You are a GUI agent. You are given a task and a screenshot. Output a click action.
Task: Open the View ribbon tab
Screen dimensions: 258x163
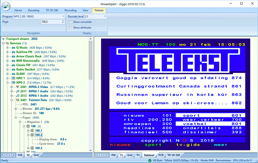pyautogui.click(x=85, y=10)
